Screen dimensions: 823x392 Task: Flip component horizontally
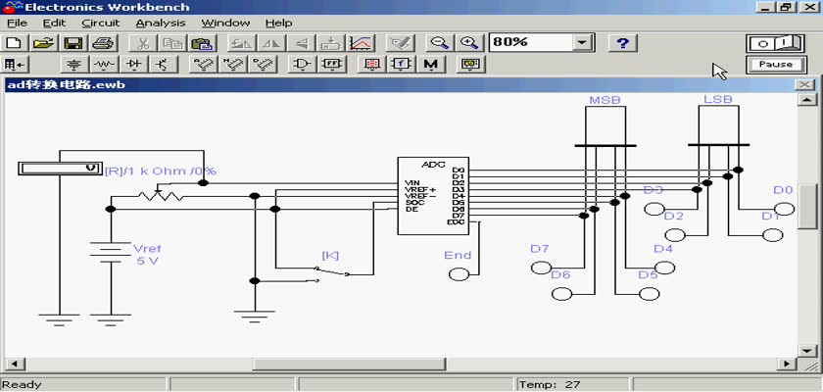[x=270, y=43]
